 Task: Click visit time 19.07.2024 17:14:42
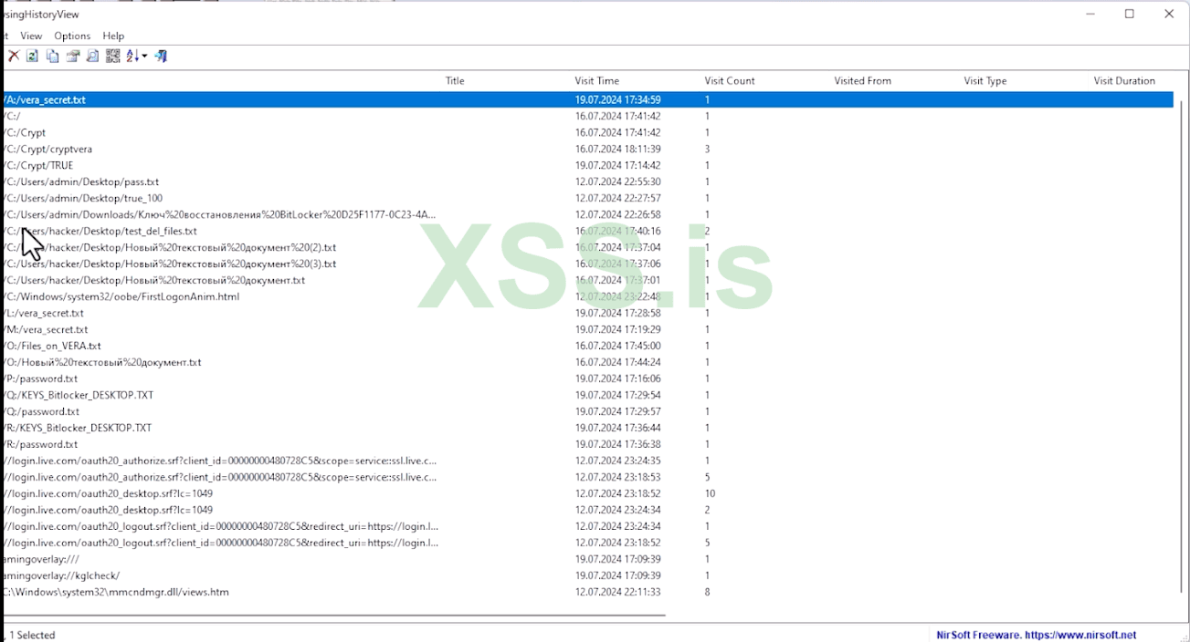coord(617,165)
